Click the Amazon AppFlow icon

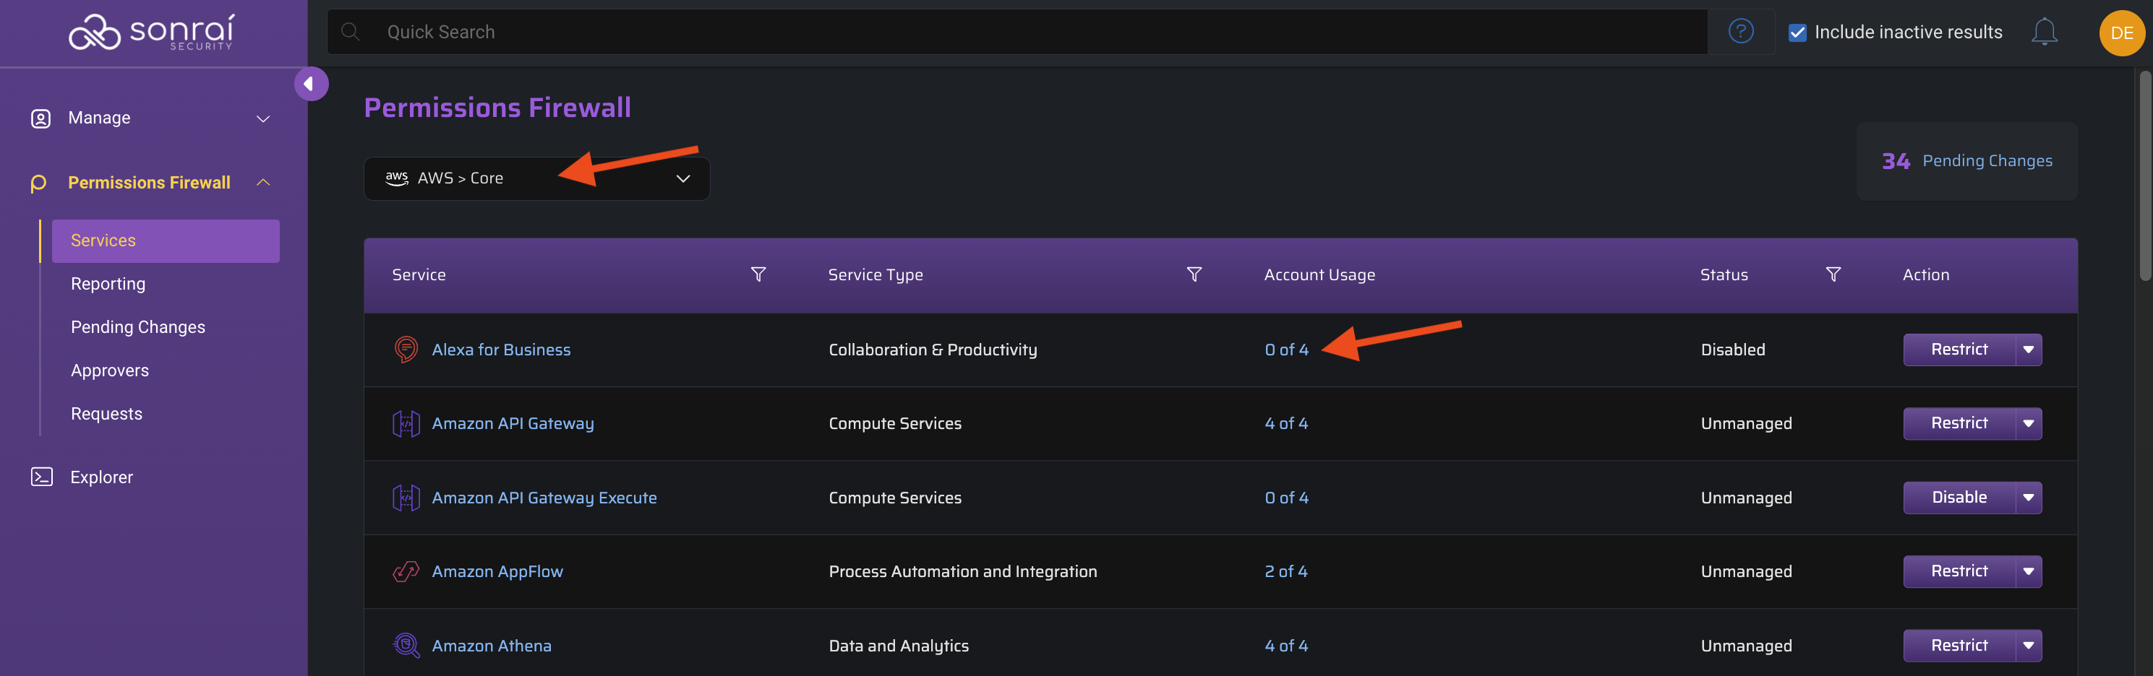pos(406,571)
